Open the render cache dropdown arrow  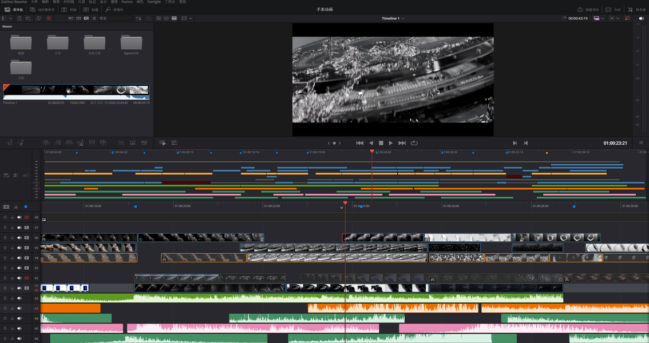[602, 18]
